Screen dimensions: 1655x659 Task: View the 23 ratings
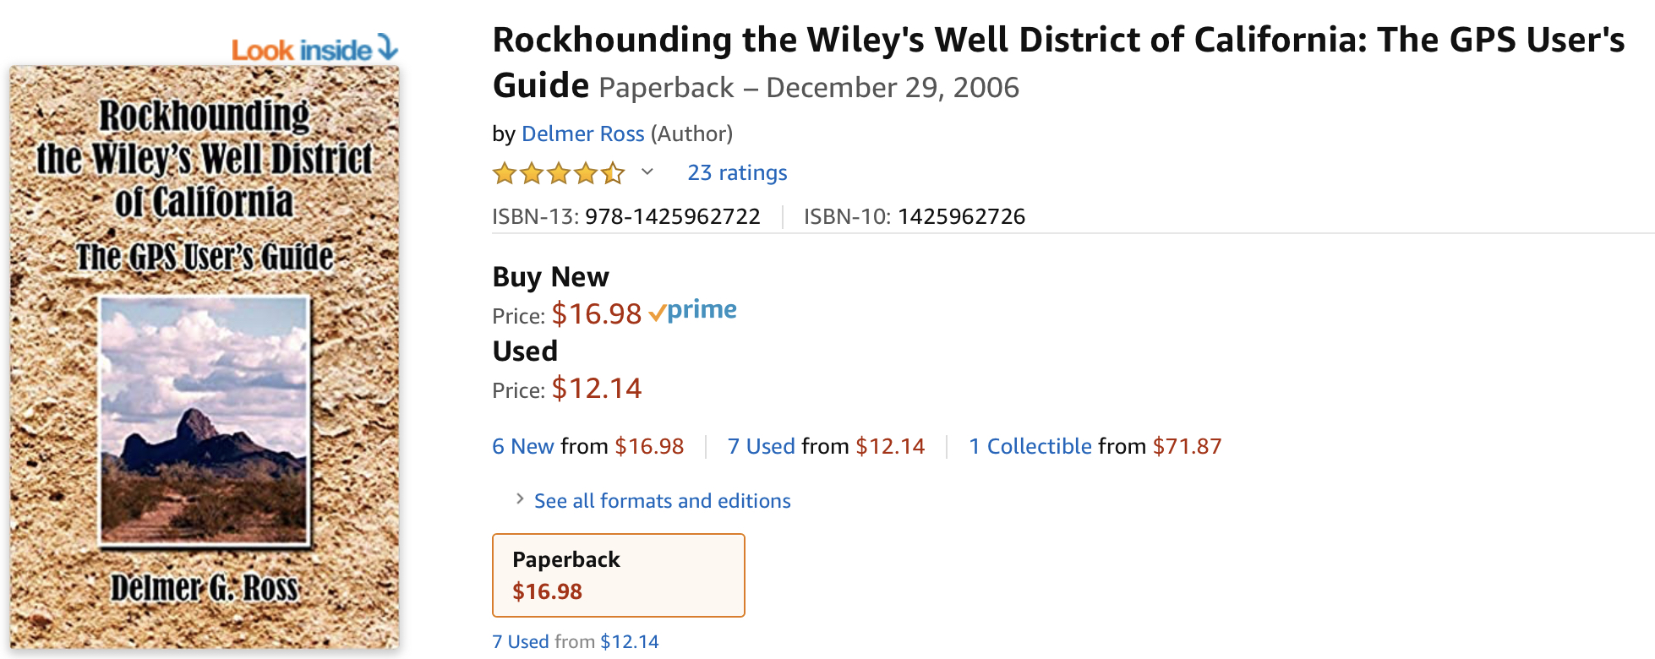(737, 172)
